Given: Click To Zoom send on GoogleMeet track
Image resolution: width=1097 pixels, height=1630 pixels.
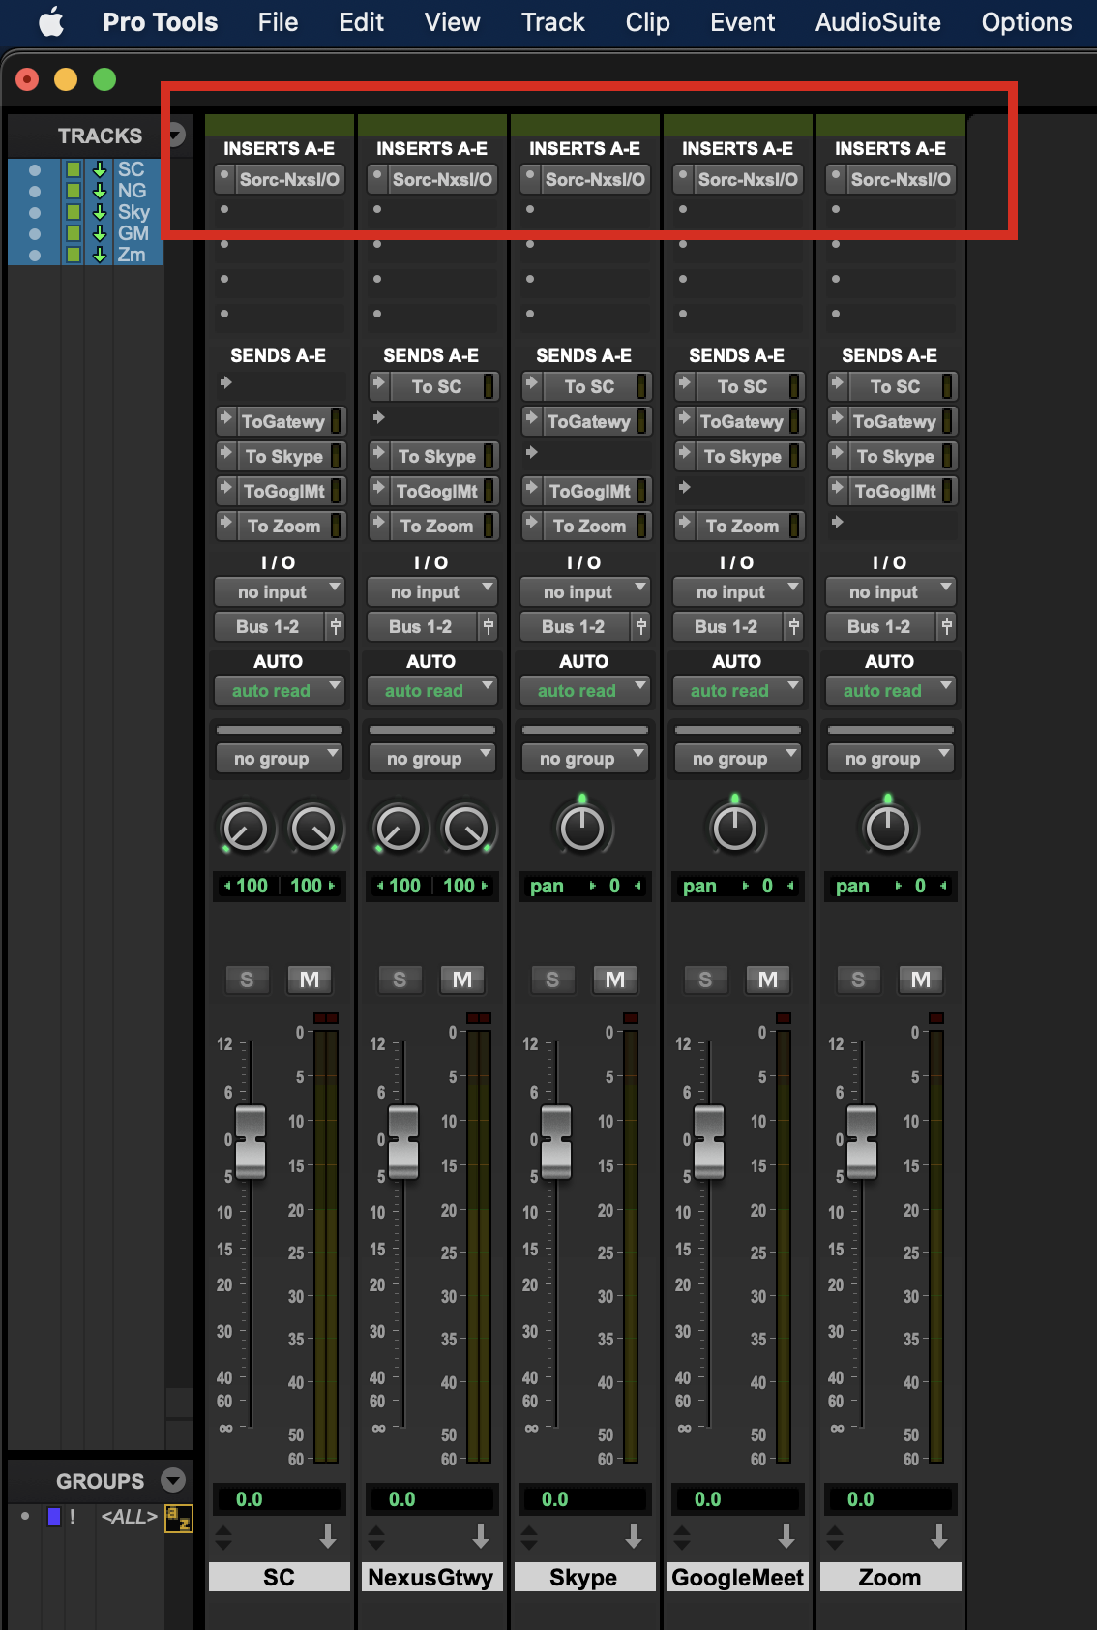Looking at the screenshot, I should 742,526.
